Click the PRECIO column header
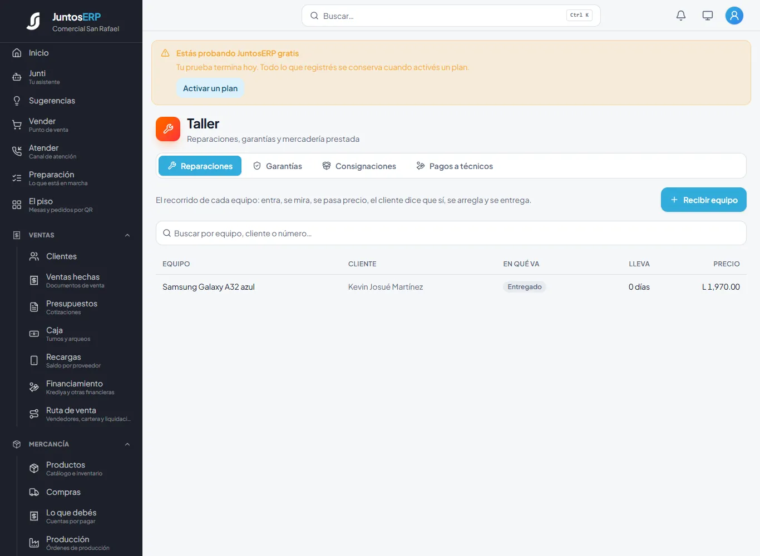Screen dimensions: 760x556 click(727, 264)
